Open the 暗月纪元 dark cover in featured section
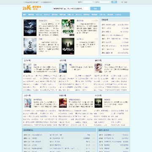The height and width of the screenshot is (152, 152). pos(68,46)
